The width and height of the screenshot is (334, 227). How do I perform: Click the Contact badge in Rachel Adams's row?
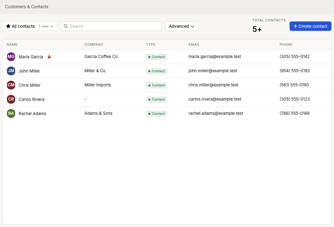tap(157, 113)
